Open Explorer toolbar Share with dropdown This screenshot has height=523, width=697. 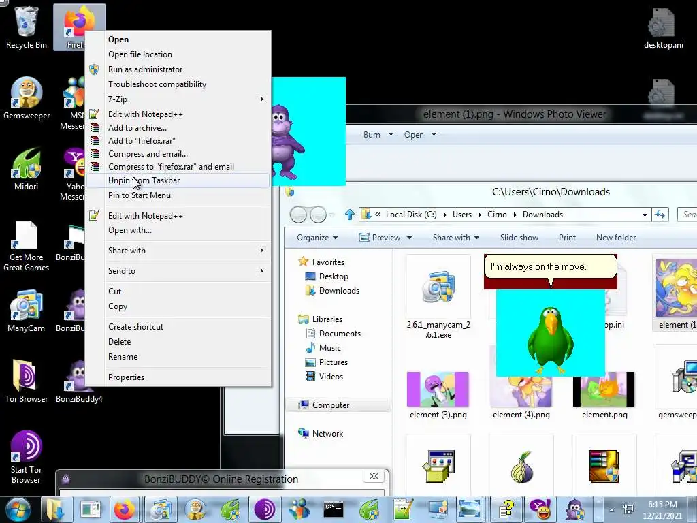click(x=456, y=238)
